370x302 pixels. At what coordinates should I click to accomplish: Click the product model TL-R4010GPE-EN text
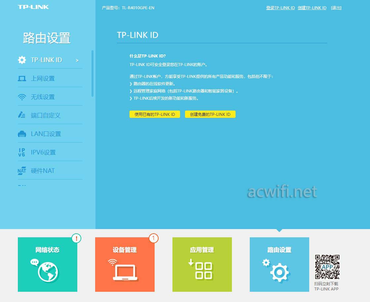pyautogui.click(x=138, y=8)
